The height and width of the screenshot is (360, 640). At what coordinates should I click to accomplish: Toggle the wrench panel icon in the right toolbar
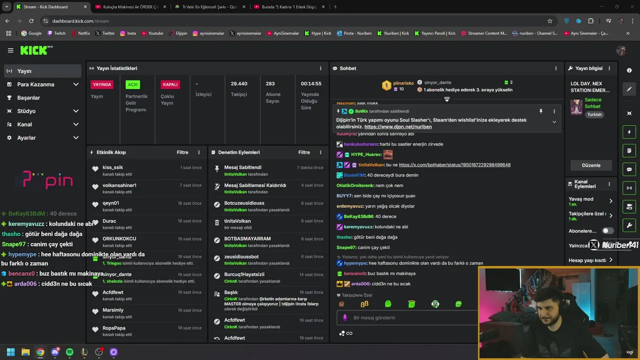click(629, 225)
